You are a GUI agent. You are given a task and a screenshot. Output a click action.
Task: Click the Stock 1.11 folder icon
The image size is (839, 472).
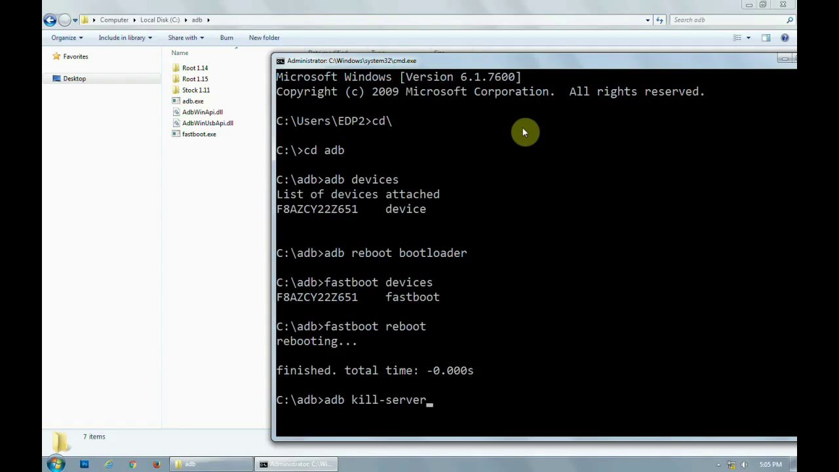pyautogui.click(x=176, y=90)
